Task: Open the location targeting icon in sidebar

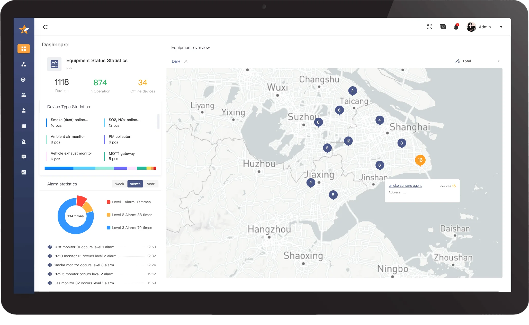Action: [24, 80]
